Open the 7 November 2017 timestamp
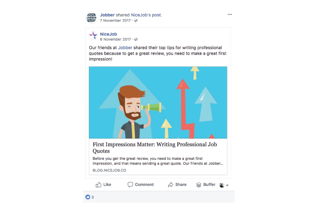 click(115, 20)
